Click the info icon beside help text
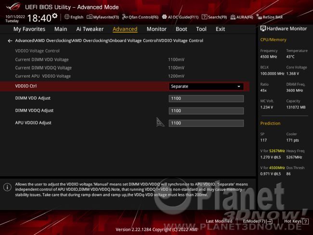 [x=7, y=187]
